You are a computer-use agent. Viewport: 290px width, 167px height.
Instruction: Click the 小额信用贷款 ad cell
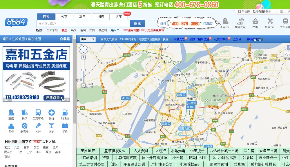(x=126, y=157)
